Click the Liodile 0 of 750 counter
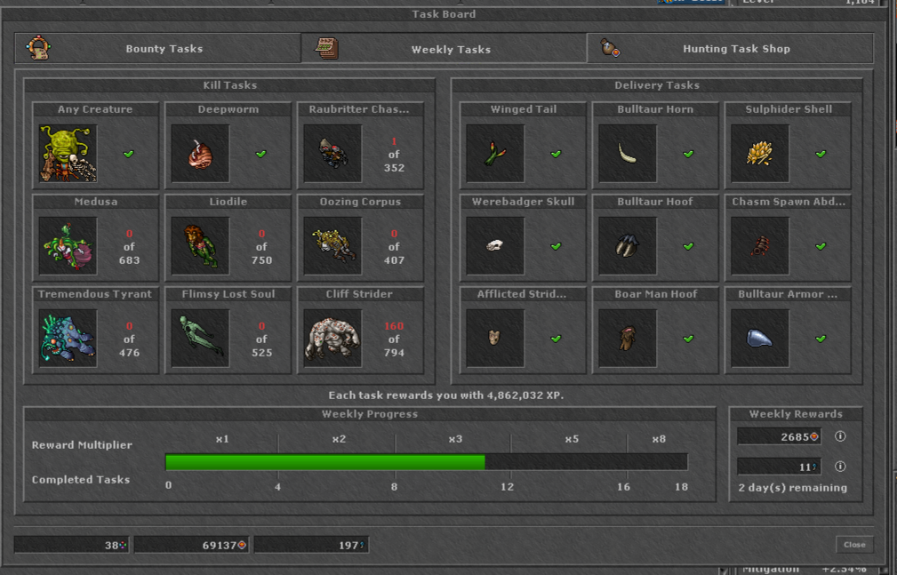 [x=261, y=246]
